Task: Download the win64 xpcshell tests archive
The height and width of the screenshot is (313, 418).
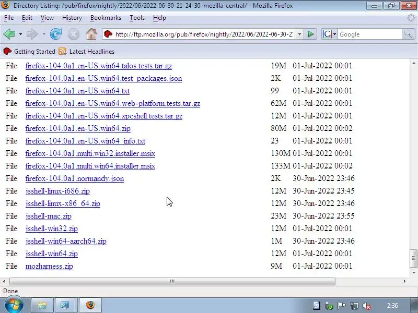Action: (x=104, y=116)
